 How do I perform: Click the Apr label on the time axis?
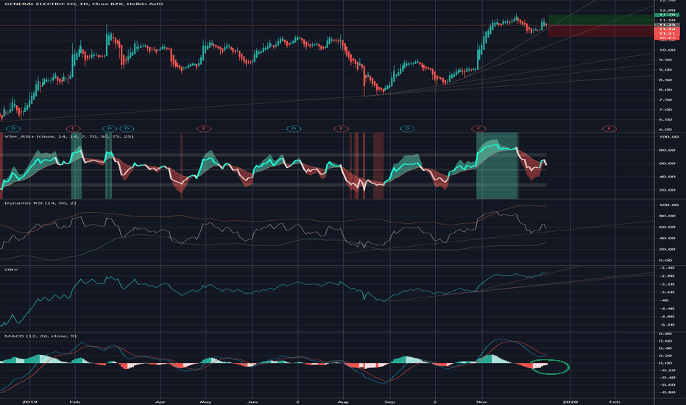(x=160, y=401)
